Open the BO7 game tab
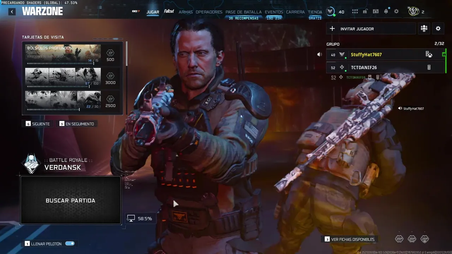Viewport: 452px width, 254px height. 136,11
